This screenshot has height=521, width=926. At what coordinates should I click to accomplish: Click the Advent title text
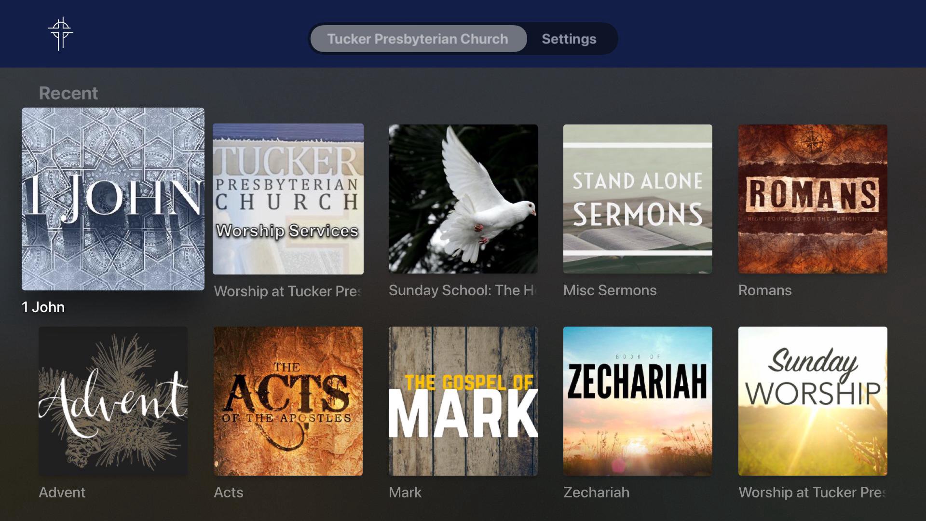point(62,492)
